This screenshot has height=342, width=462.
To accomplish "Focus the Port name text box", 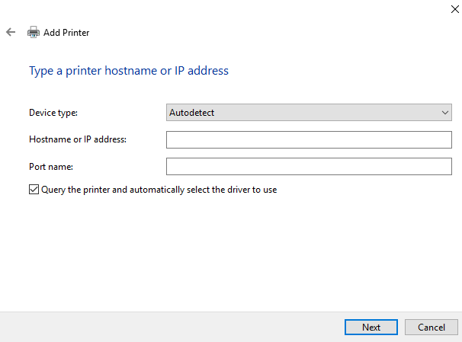I will coord(309,166).
